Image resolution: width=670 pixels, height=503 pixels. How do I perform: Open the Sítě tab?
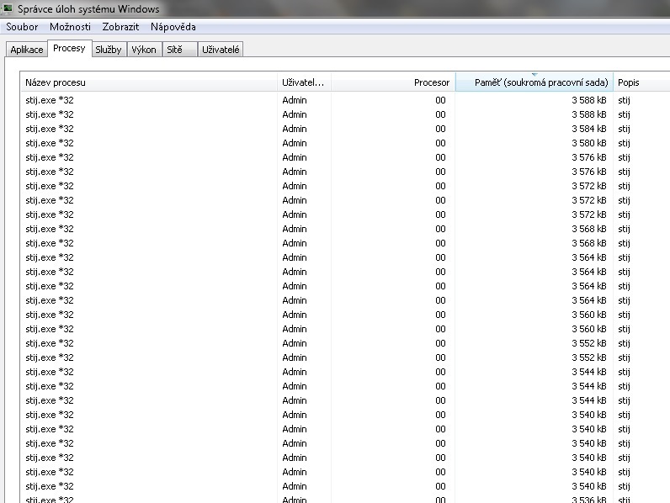(174, 50)
